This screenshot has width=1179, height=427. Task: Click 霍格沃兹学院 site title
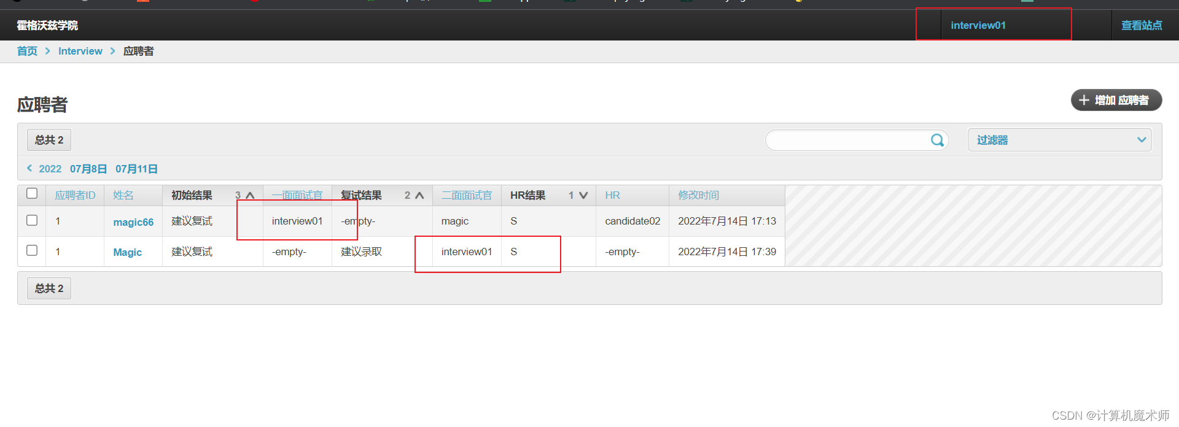pyautogui.click(x=47, y=25)
